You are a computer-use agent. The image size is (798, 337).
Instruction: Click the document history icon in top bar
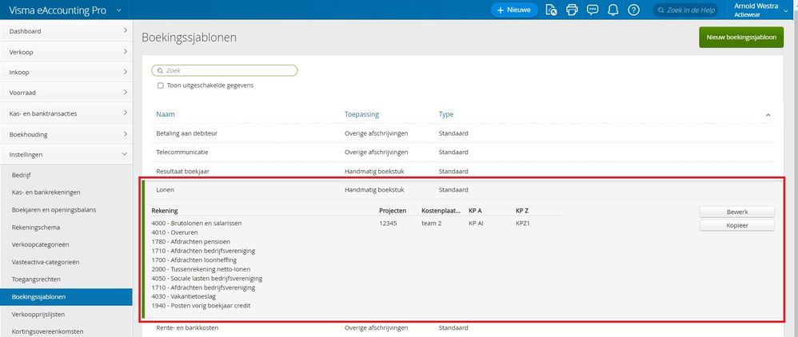pos(551,10)
